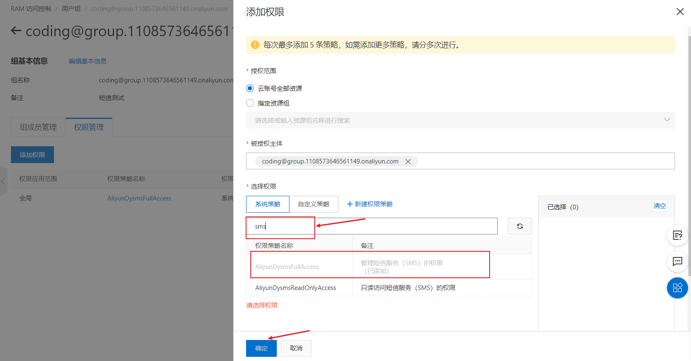The height and width of the screenshot is (361, 691).
Task: Open 组成员管理 tab
Action: point(38,127)
